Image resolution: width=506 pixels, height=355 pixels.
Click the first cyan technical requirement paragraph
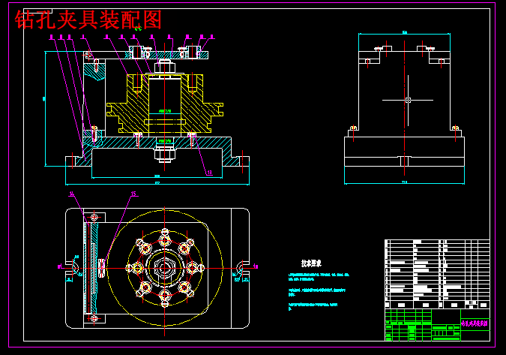[319, 277]
